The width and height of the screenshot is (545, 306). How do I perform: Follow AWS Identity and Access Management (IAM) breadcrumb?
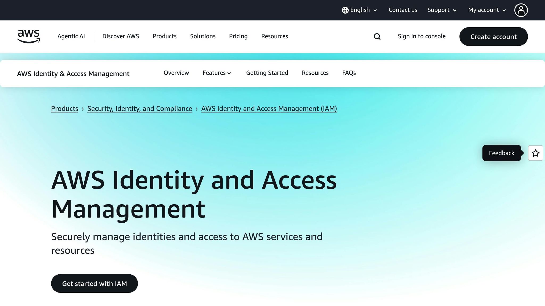click(x=269, y=109)
